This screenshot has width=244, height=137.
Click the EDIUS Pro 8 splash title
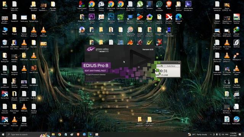[96, 65]
